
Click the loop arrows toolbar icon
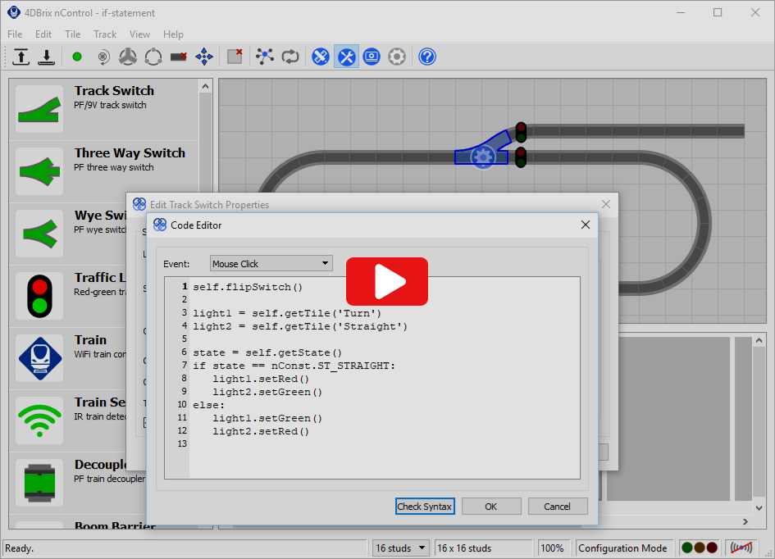(290, 57)
